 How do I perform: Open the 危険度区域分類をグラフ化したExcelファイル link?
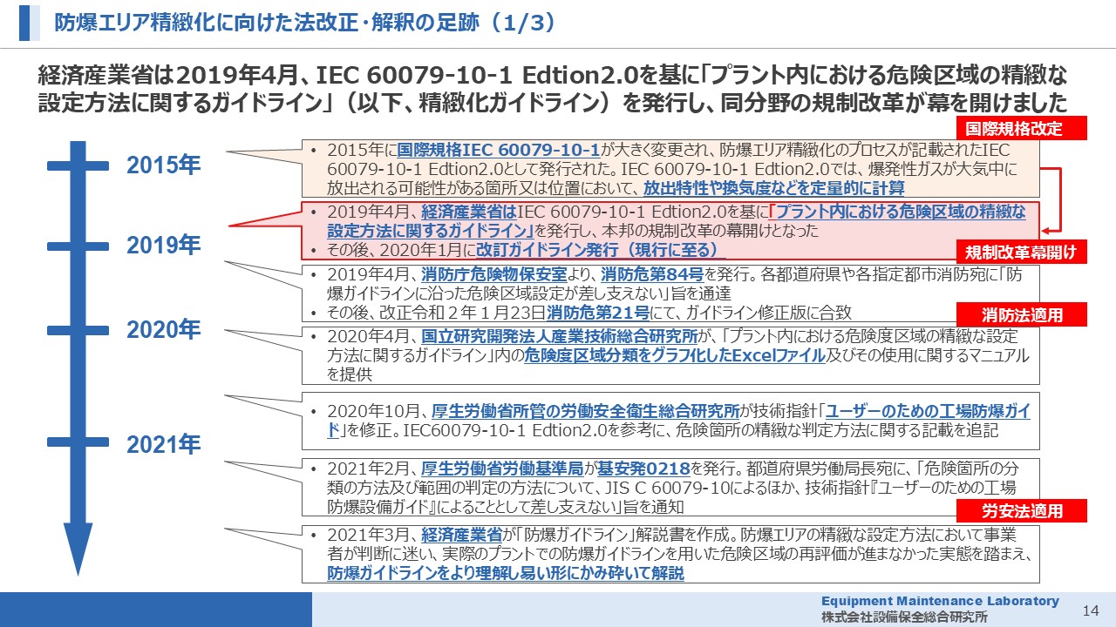[675, 356]
